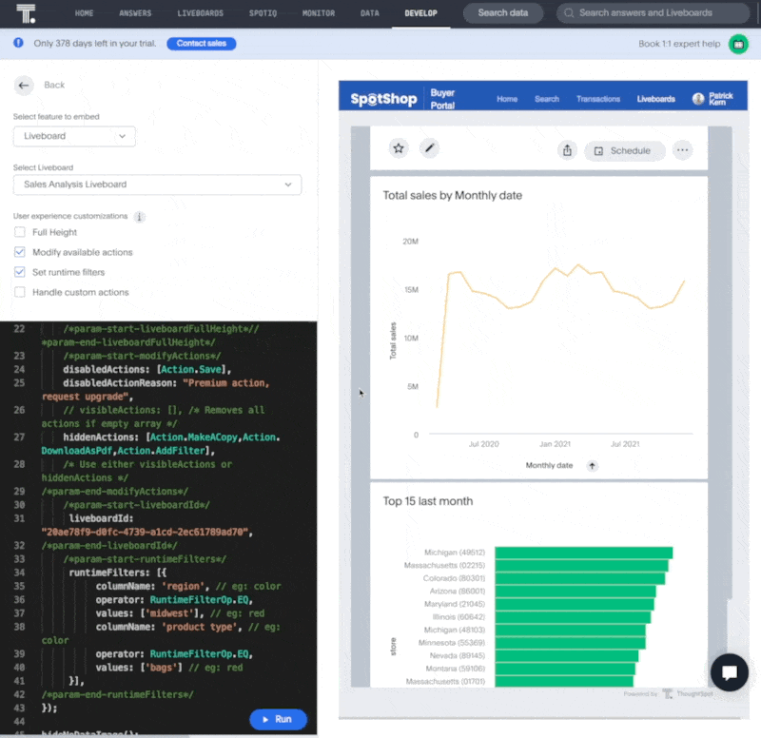
Task: Click the pencil edit icon
Action: [430, 148]
